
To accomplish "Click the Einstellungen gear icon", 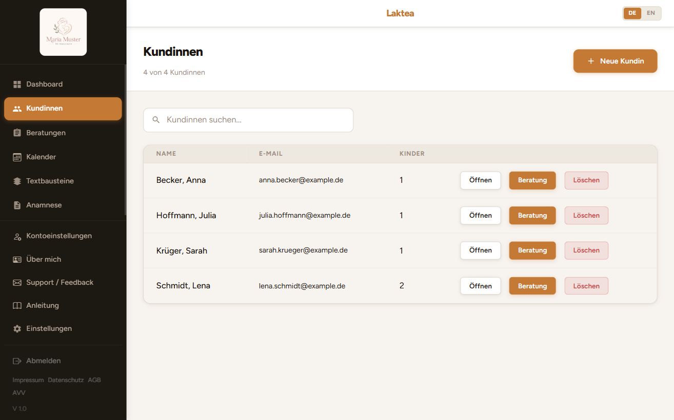I will 17,329.
